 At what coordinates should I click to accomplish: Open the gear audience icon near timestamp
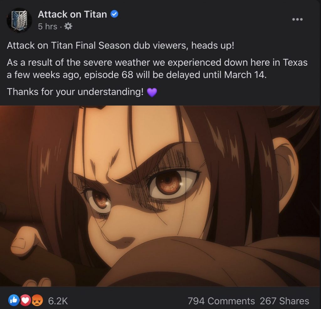68,26
